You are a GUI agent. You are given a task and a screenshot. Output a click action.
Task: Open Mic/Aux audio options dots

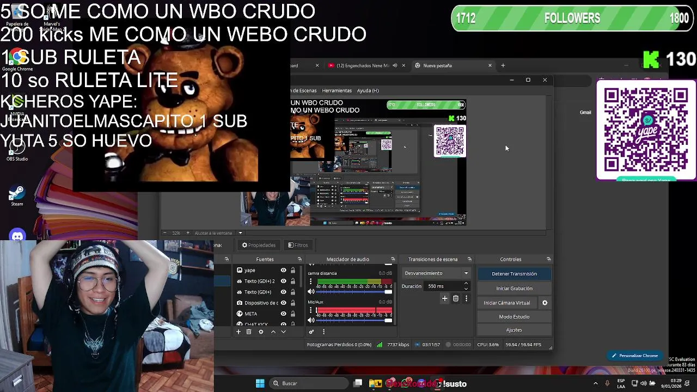pos(311,310)
